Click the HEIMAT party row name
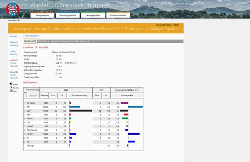The width and height of the screenshot is (250, 162). [30, 126]
